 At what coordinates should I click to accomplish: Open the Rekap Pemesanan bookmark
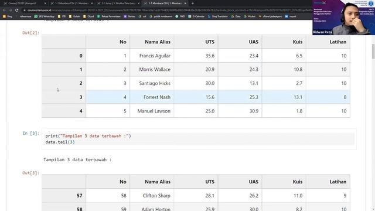109,16
